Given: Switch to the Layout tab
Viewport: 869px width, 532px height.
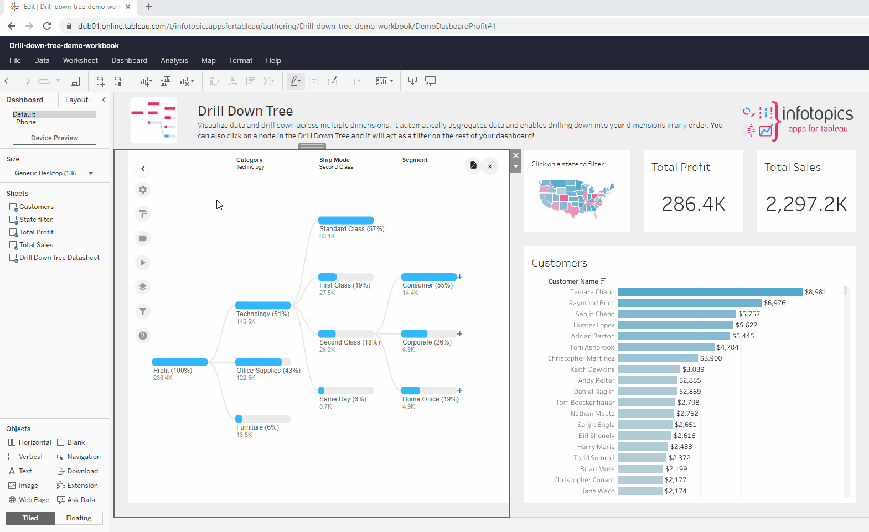Looking at the screenshot, I should coord(76,100).
